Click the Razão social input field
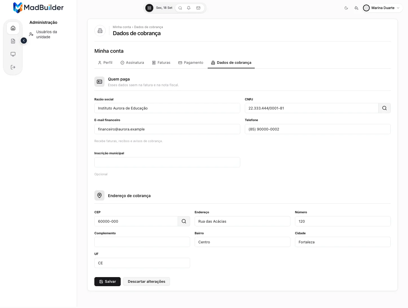 tap(167, 108)
